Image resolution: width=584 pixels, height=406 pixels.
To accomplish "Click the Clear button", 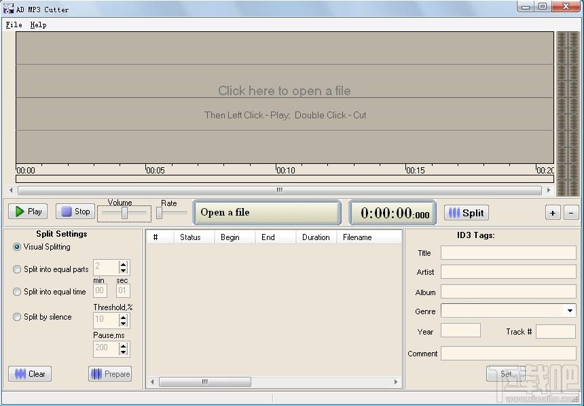I will (30, 373).
